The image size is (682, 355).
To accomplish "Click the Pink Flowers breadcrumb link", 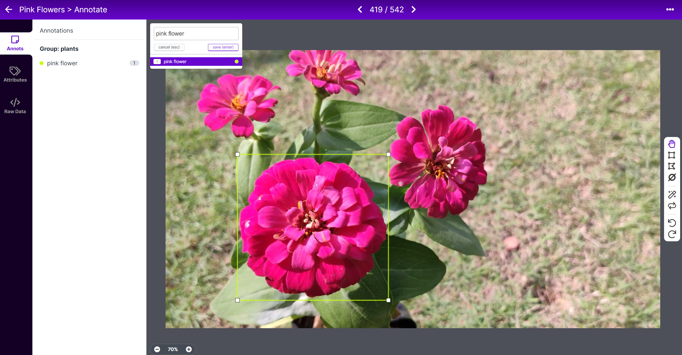I will pyautogui.click(x=42, y=10).
